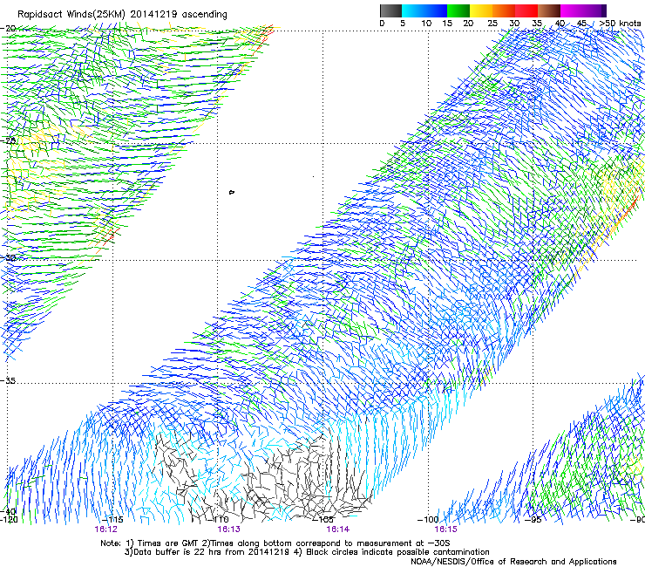645x567 pixels.
Task: Click the time label 16:15
Action: (x=445, y=529)
